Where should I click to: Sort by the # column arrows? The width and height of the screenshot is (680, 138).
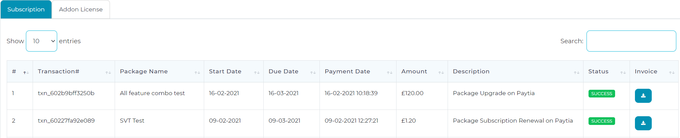click(26, 73)
